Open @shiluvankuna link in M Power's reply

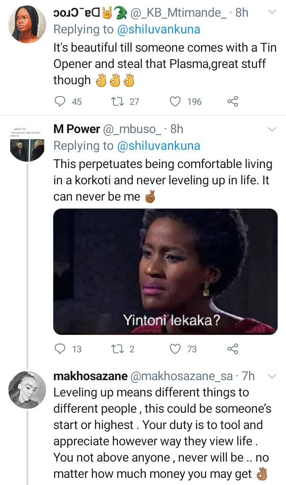[x=159, y=146]
